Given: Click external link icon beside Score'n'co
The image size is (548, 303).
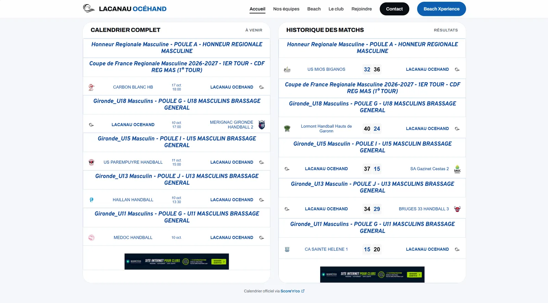Looking at the screenshot, I should point(303,291).
